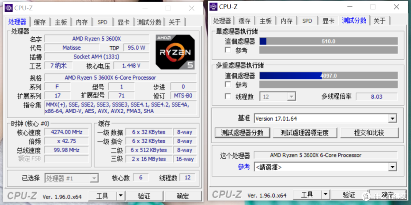Click 多线程倍率 field showing 8.03
This screenshot has height=205, width=411.
click(x=377, y=96)
